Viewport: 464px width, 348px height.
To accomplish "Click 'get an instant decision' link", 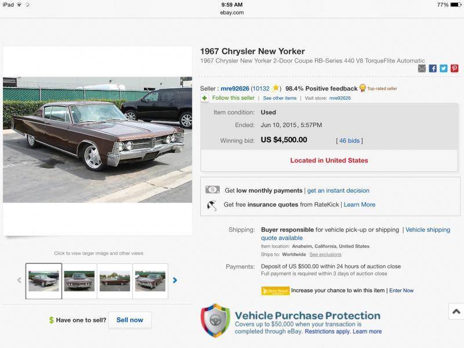I will 338,190.
